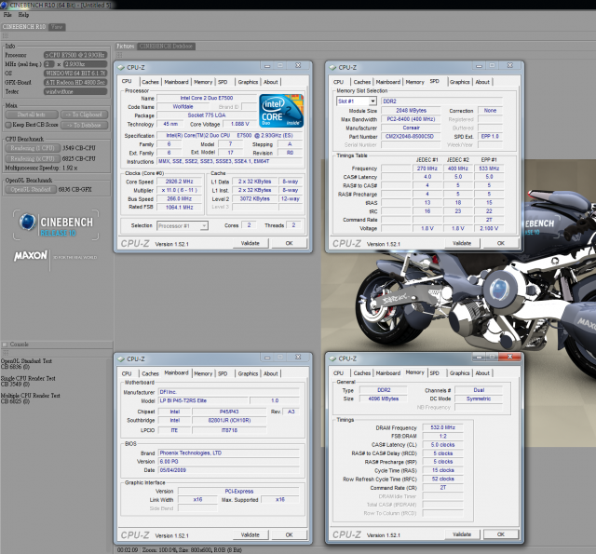Open Caches tab in CPU window
This screenshot has width=596, height=554.
[x=150, y=82]
